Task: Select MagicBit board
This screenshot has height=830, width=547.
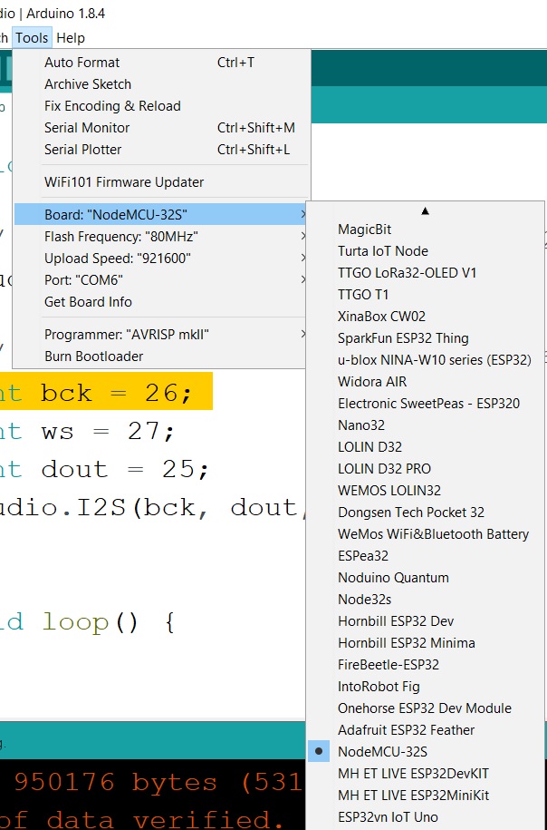Action: [425, 229]
